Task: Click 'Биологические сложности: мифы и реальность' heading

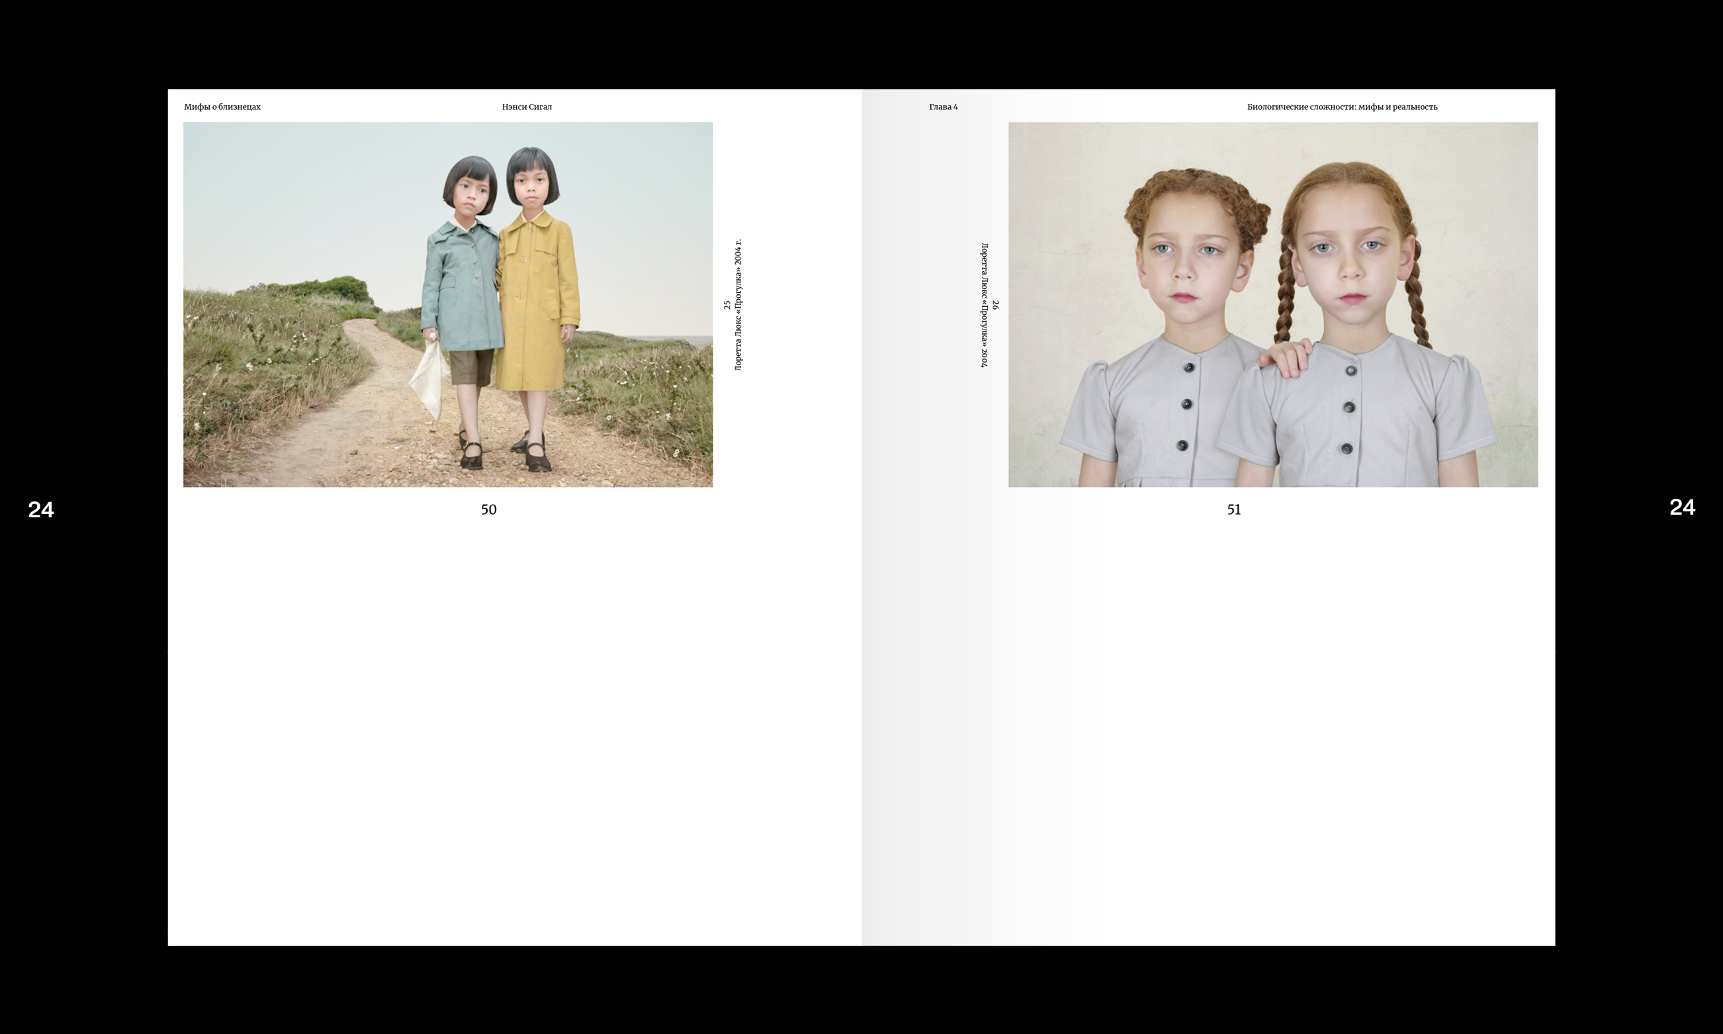Action: coord(1342,107)
